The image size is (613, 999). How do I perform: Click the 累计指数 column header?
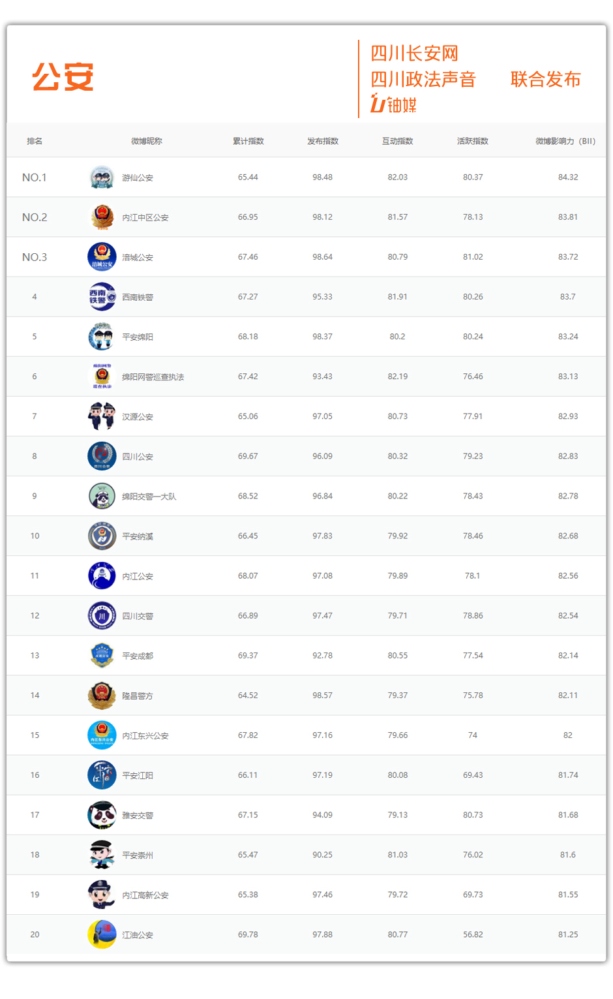248,141
